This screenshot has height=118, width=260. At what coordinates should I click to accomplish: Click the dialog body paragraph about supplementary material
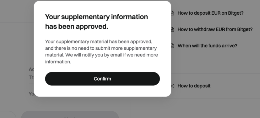[x=101, y=52]
